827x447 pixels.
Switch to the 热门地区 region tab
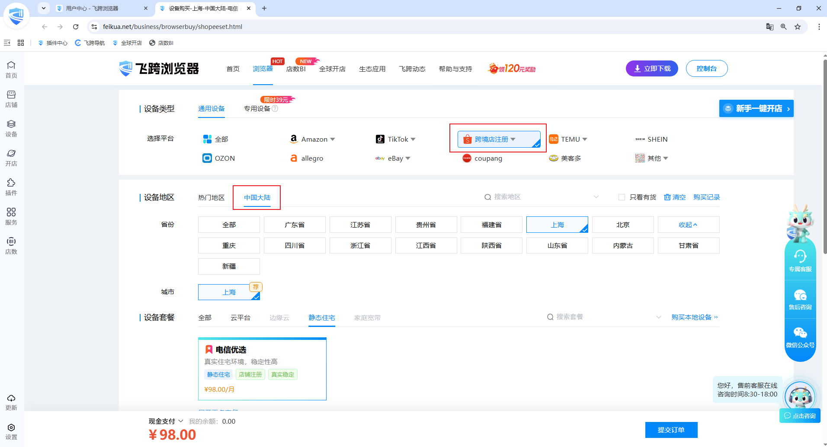coord(212,197)
